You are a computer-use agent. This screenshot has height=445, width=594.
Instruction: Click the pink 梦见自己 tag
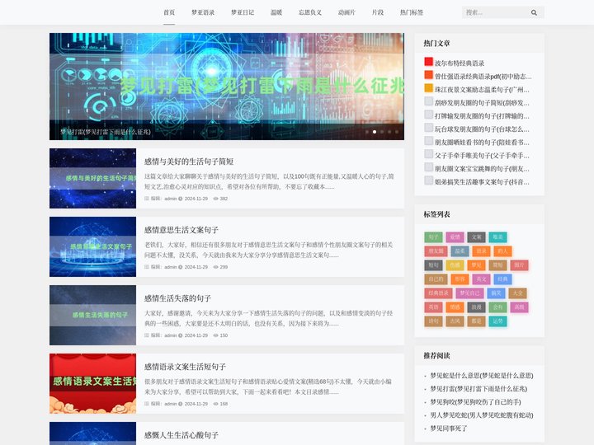coord(469,293)
